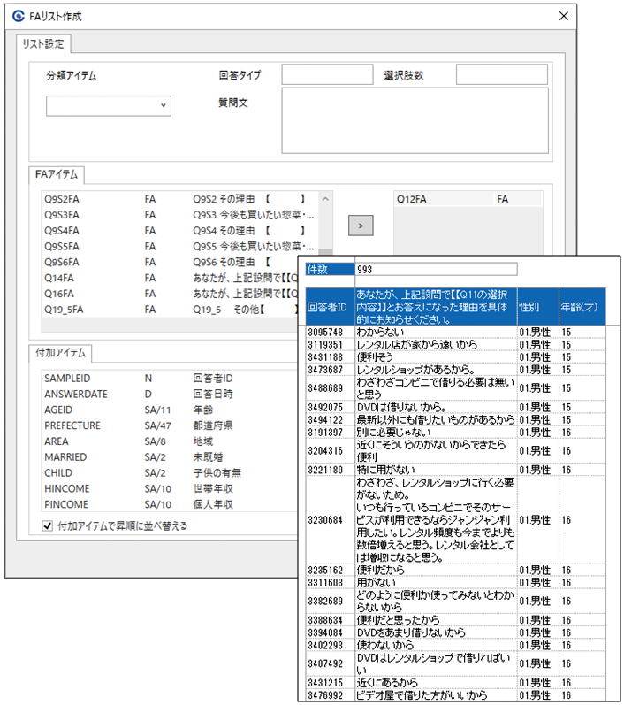Click respondent ID 3494122 cell
The width and height of the screenshot is (624, 705).
point(331,419)
